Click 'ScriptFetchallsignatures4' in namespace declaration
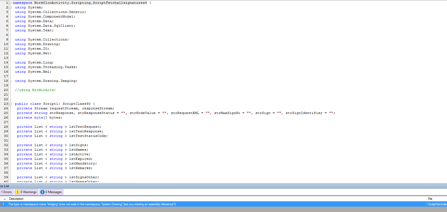447x212 pixels. coord(120,3)
